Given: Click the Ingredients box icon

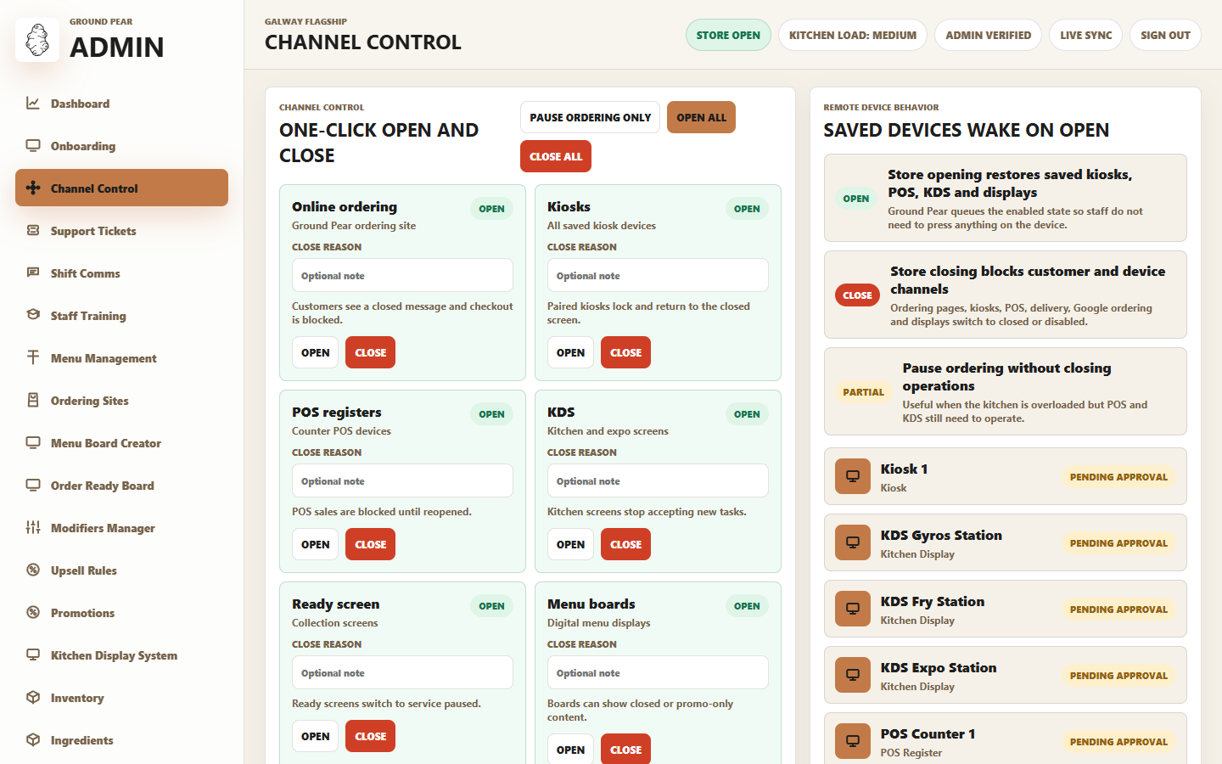Looking at the screenshot, I should coord(33,740).
